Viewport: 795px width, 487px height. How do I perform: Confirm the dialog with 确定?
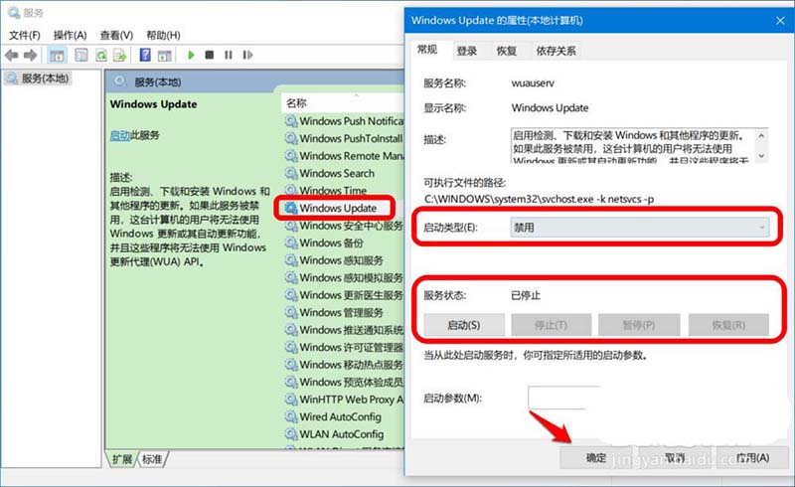[x=596, y=457]
